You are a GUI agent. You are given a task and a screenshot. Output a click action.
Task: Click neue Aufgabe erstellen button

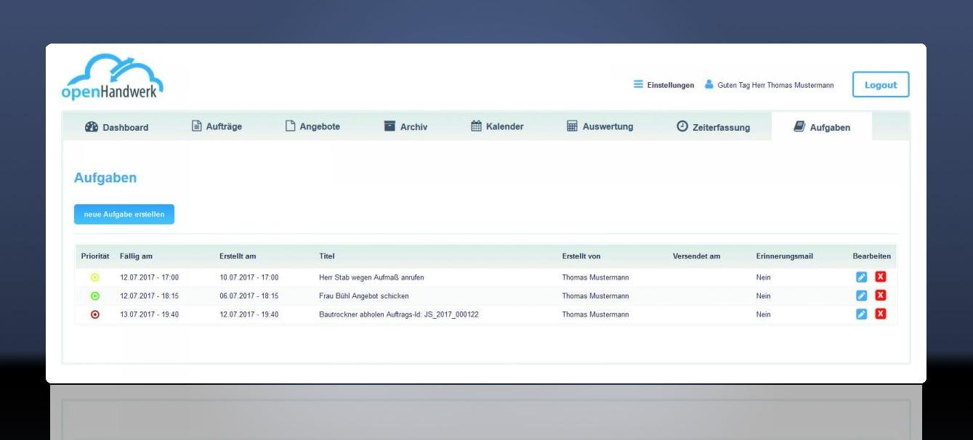click(124, 214)
